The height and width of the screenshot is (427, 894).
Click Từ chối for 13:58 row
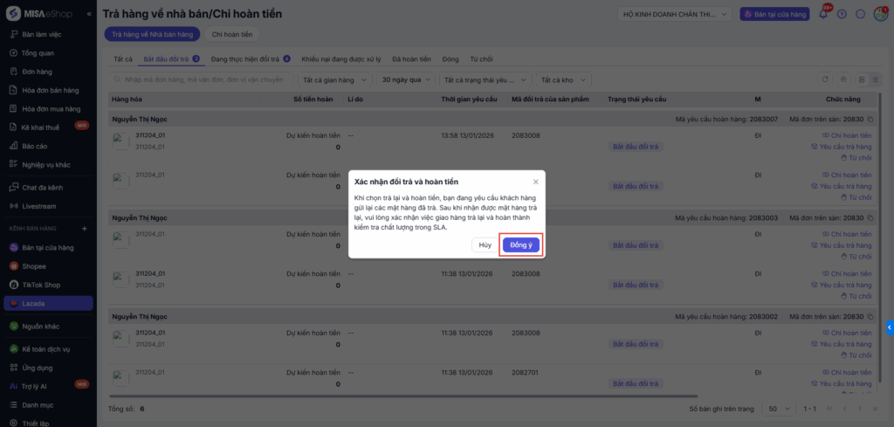pos(856,158)
